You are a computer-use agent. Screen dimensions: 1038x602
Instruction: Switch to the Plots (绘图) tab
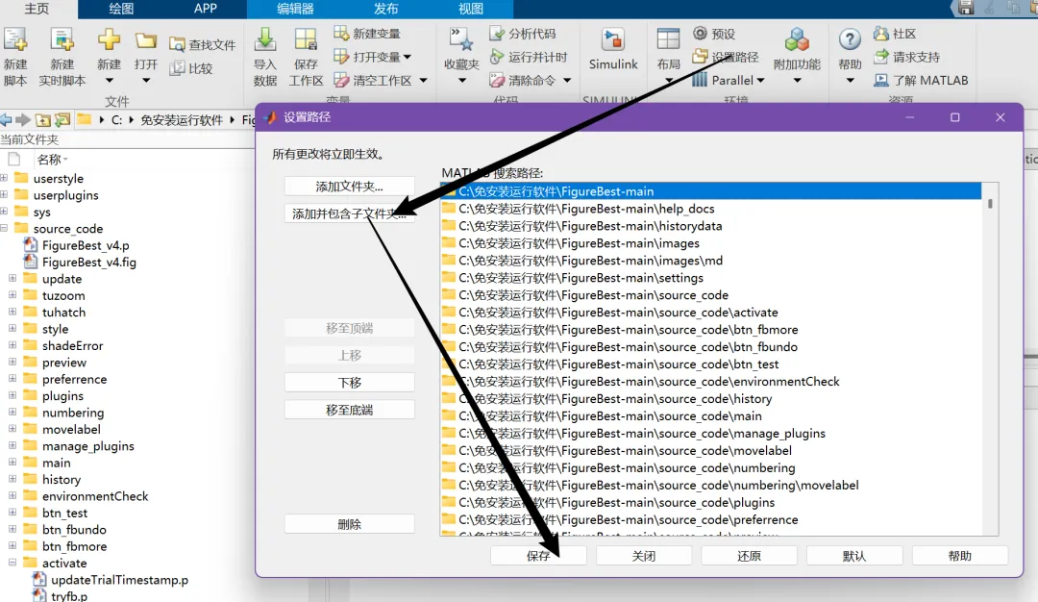click(121, 9)
